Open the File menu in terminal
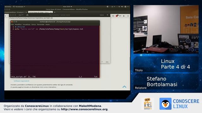Image resolution: width=202 pixels, height=113 pixels. (12, 24)
